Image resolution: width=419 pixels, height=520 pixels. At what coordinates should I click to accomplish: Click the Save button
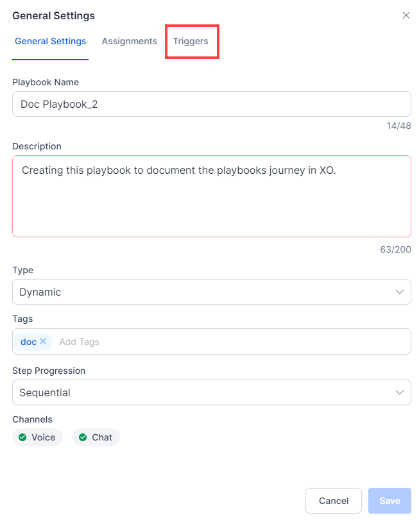[x=389, y=501]
